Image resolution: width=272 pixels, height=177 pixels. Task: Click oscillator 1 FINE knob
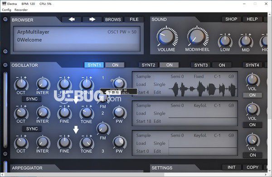tap(64, 84)
